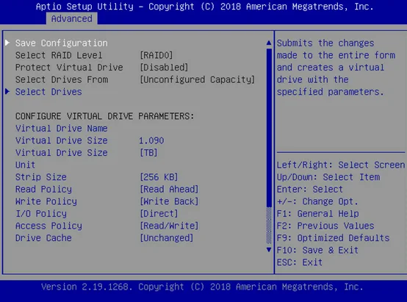
Task: Click the Version 2.19.1268 footer text
Action: point(202,287)
